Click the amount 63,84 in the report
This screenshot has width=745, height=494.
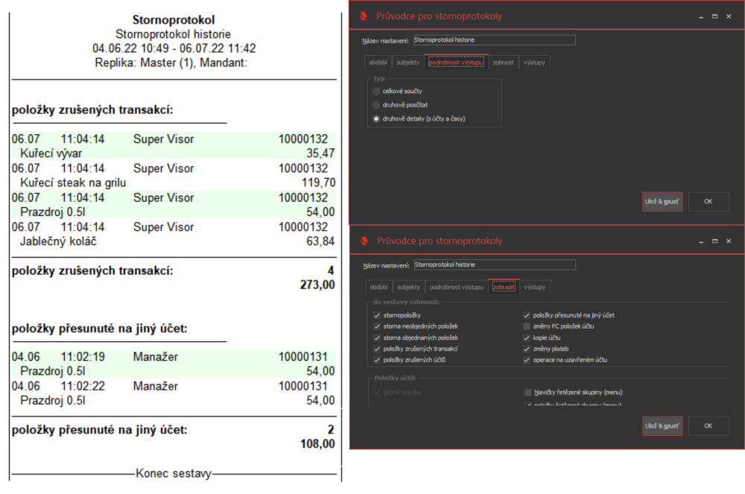pos(320,241)
